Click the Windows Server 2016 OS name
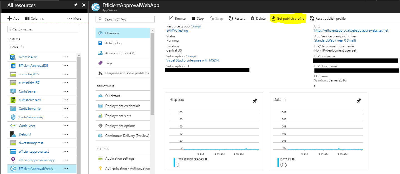400x174 pixels. 330,80
